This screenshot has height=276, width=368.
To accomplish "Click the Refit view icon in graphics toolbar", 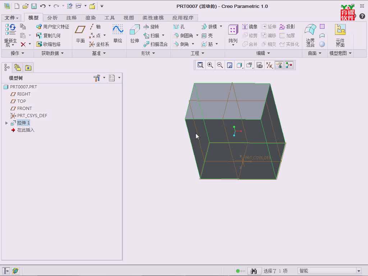I will [x=200, y=65].
